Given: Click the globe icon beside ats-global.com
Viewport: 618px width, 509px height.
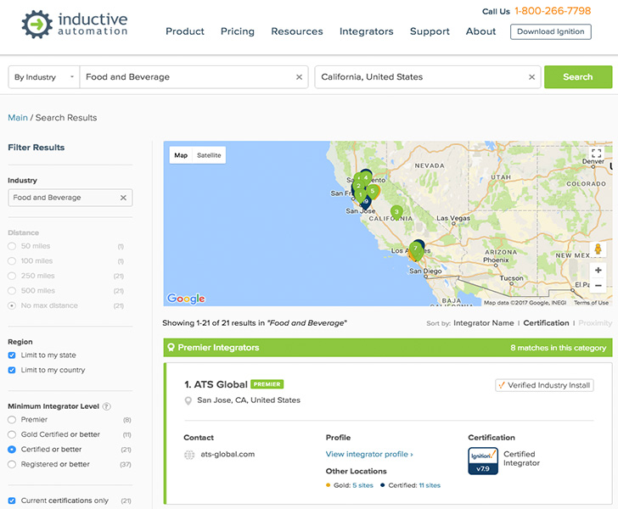Looking at the screenshot, I should point(189,455).
